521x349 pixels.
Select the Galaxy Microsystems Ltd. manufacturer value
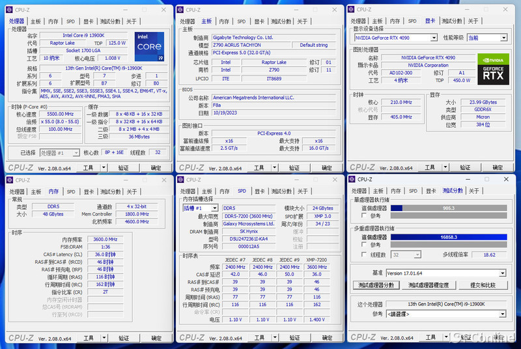pos(249,224)
